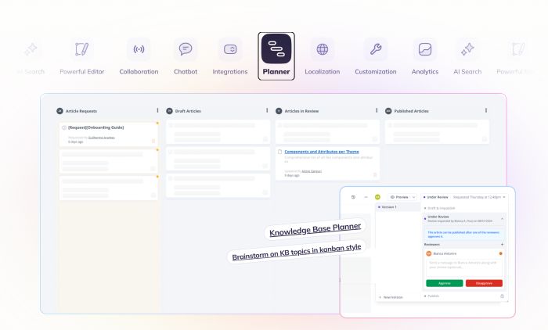The width and height of the screenshot is (548, 330).
Task: Click the reviewer avatar beside Bianca's name
Action: [x=429, y=253]
